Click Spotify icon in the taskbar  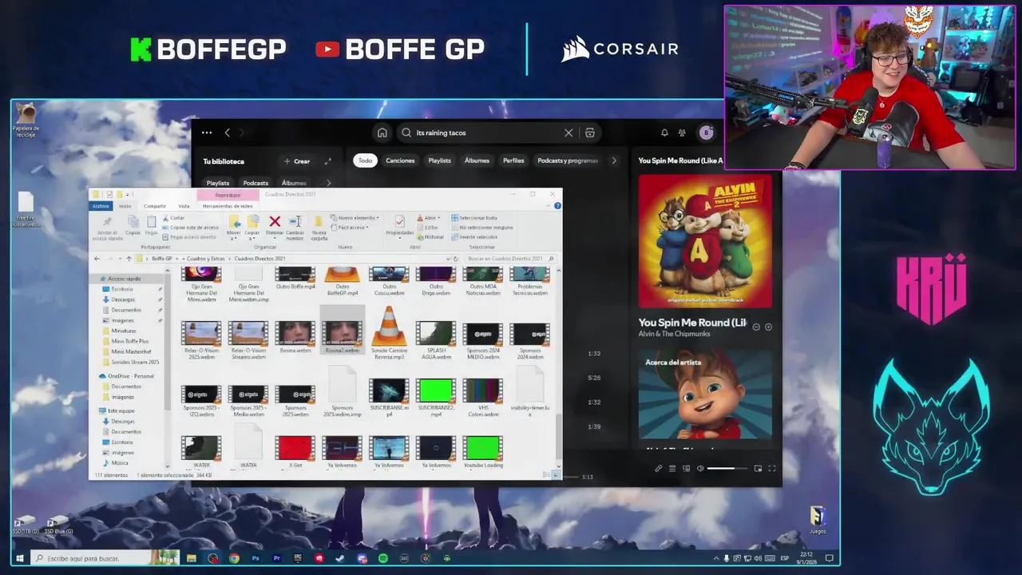coord(383,558)
